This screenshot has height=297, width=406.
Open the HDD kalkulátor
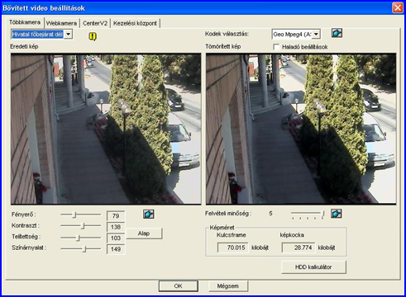(313, 267)
